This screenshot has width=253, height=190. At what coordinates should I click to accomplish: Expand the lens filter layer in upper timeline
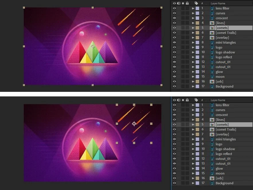click(x=193, y=8)
